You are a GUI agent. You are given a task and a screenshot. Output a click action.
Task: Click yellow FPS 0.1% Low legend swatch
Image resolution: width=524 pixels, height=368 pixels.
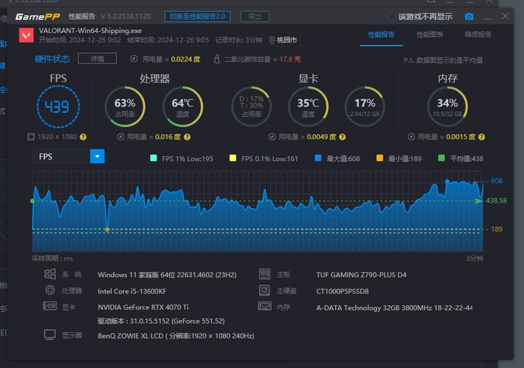233,158
